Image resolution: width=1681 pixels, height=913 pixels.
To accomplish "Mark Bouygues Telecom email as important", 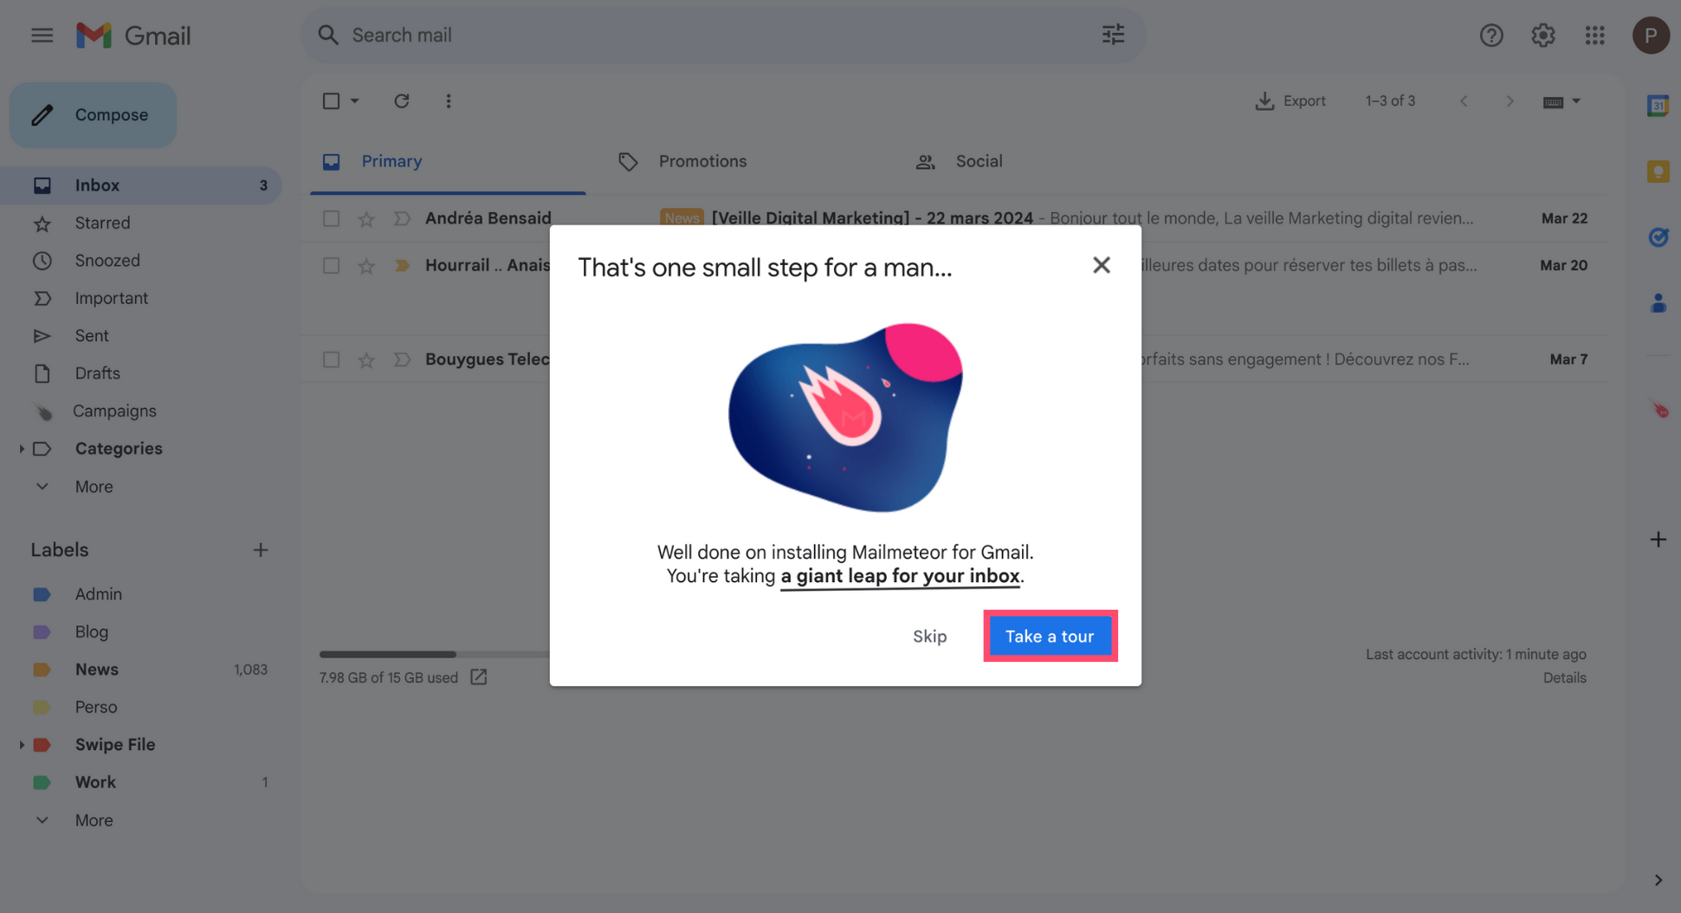I will (x=401, y=359).
